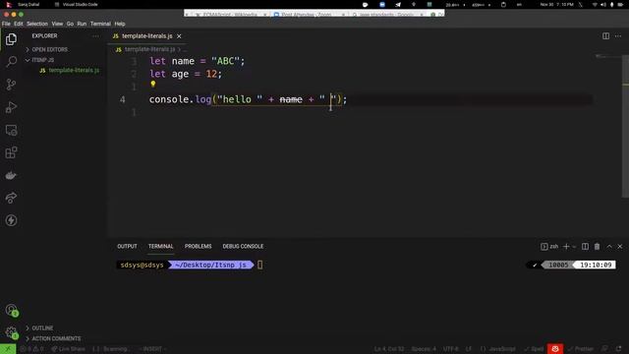Click the errors and warnings status indicator
Screen dimensions: 629x354
click(32, 349)
